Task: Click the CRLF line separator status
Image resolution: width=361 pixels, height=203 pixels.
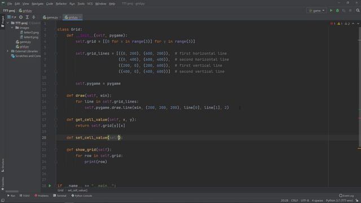Action: coord(294,201)
